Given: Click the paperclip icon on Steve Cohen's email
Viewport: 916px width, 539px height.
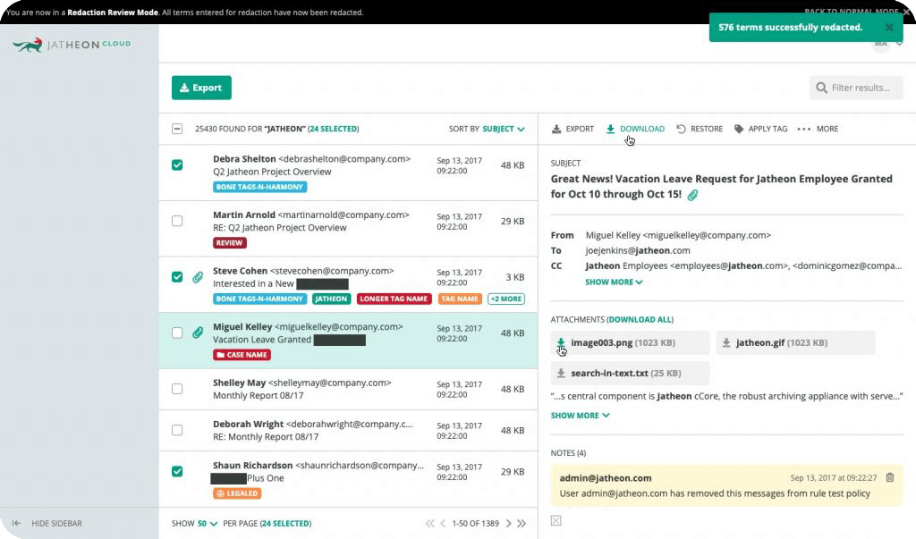Looking at the screenshot, I should coord(198,277).
